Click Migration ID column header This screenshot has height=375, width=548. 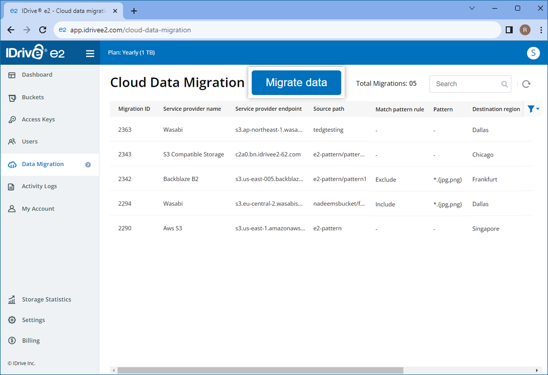click(x=134, y=109)
